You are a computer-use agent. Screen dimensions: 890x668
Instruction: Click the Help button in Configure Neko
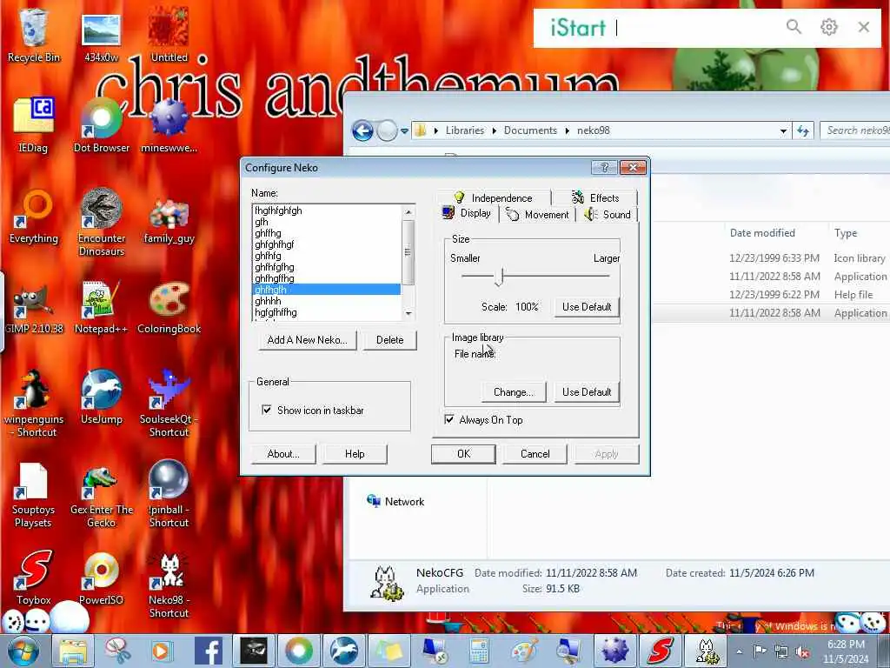pyautogui.click(x=355, y=453)
